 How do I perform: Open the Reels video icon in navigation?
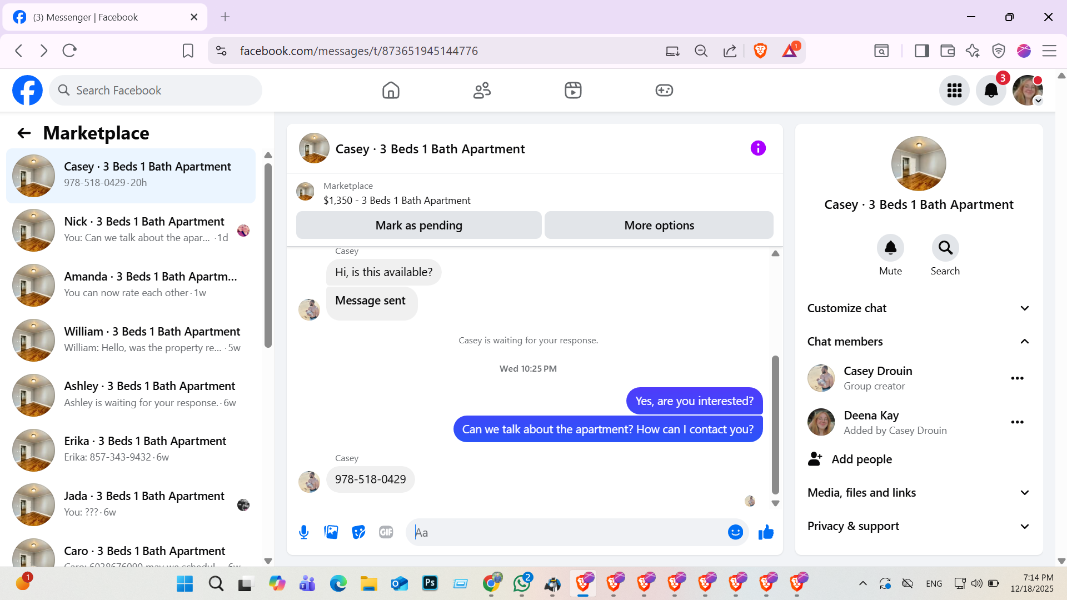click(x=573, y=90)
